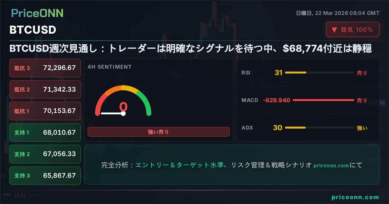Click the BTCUSD週次見通し headline
Screen dimensions: 389x204
coord(191,49)
